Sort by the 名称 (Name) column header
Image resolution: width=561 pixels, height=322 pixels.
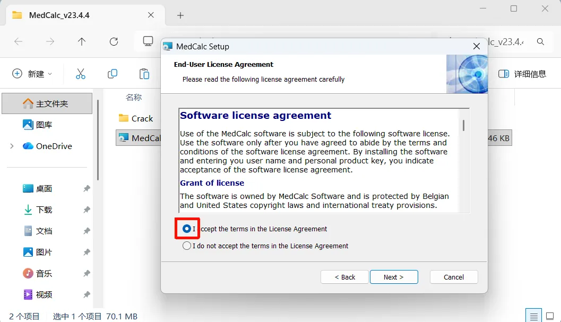click(x=134, y=97)
